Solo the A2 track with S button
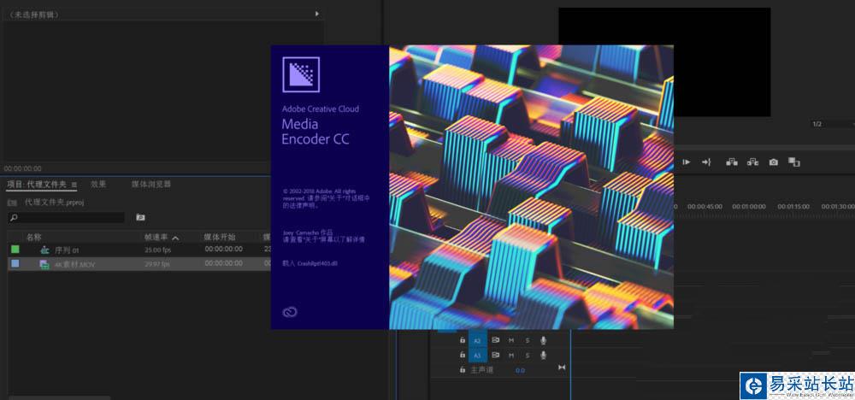 (528, 341)
